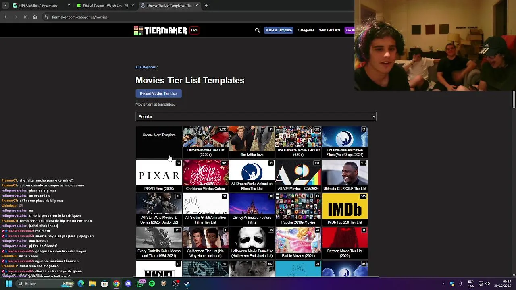Click the Live badge next to logo
Image resolution: width=516 pixels, height=290 pixels.
click(194, 30)
